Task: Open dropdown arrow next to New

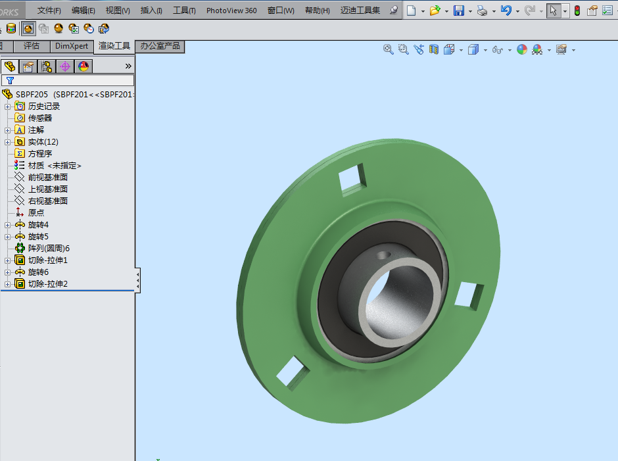Action: click(423, 11)
